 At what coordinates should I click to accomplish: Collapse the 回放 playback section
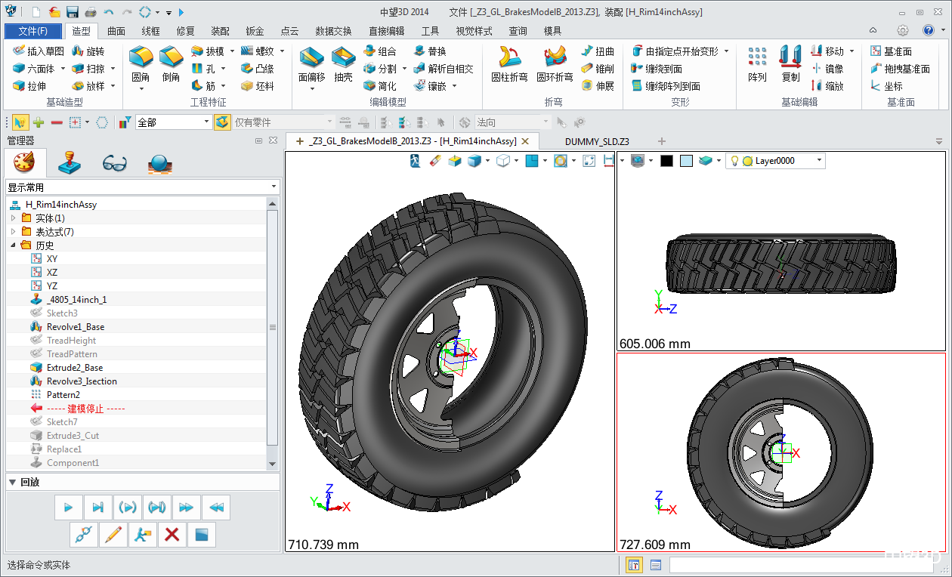click(12, 482)
